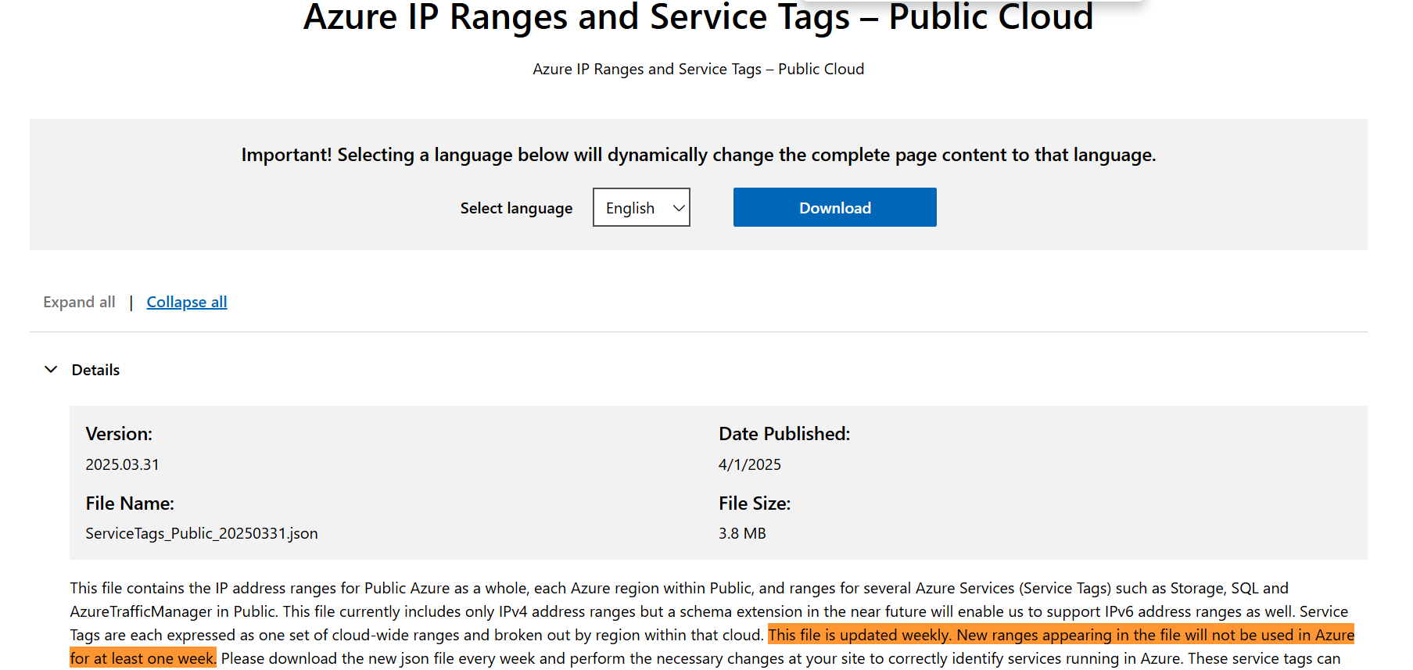Open the Select language dropdown
Image resolution: width=1413 pixels, height=670 pixels.
[x=641, y=207]
